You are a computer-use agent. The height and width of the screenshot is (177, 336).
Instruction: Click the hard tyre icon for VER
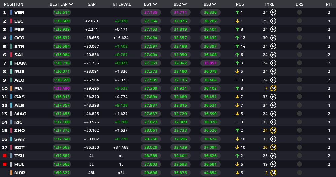pyautogui.click(x=273, y=12)
